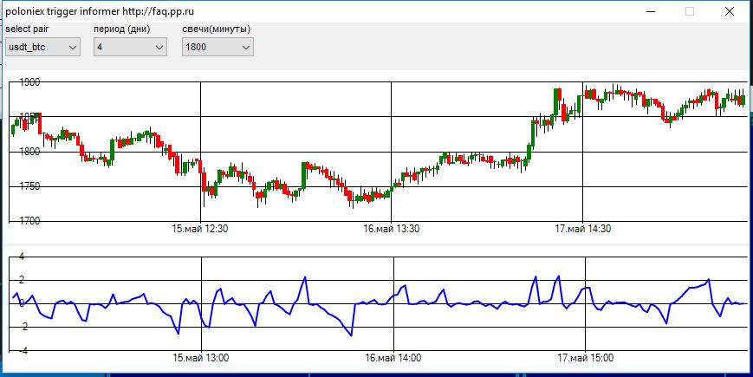Viewport: 753px width, 377px height.
Task: Close the poloniex trigger informer window
Action: pos(730,11)
